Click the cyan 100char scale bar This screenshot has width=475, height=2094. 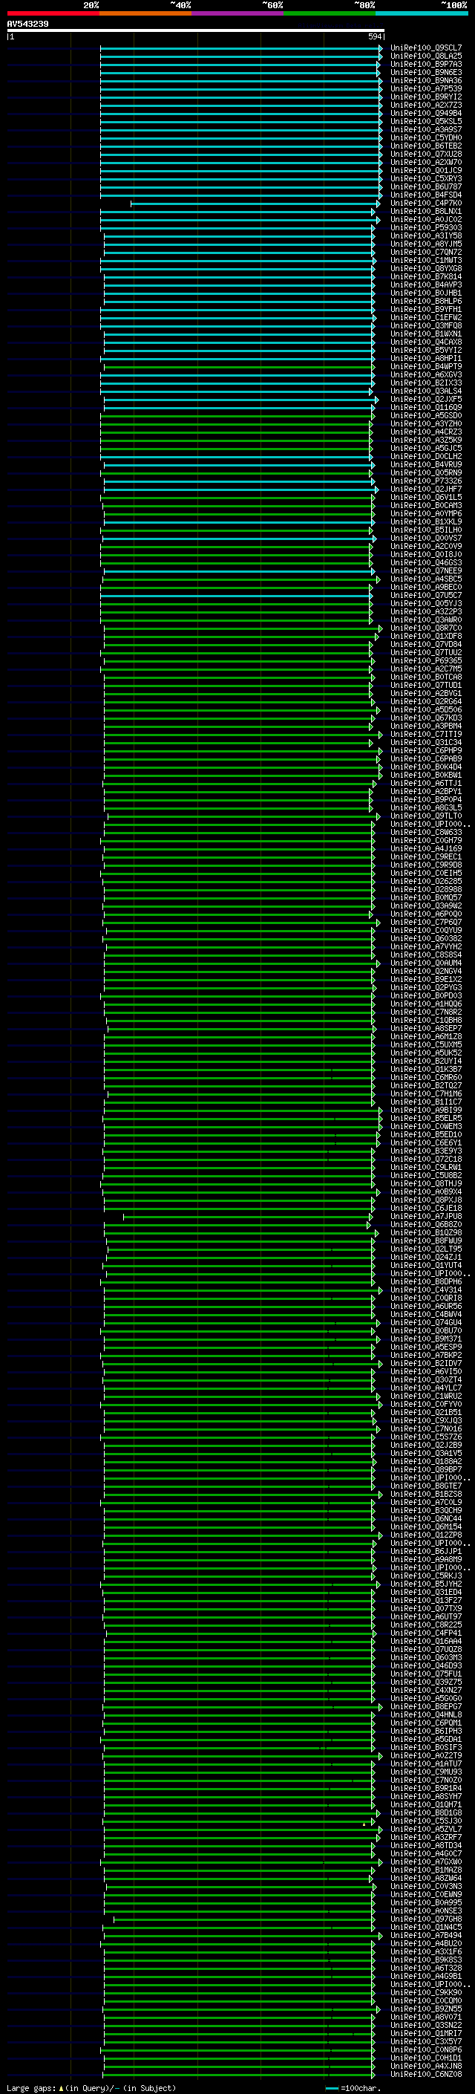pos(332,2088)
